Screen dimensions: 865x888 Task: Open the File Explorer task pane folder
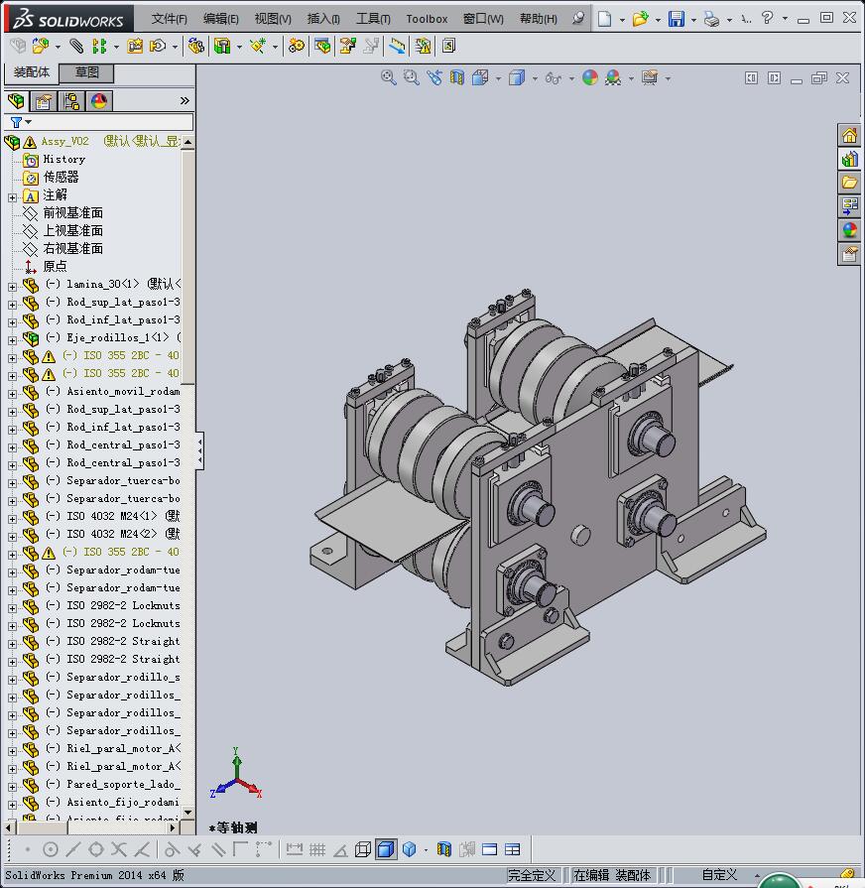click(849, 183)
